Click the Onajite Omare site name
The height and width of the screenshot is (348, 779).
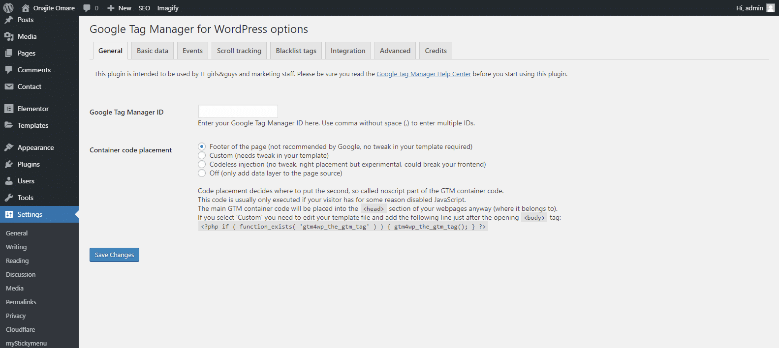[x=54, y=8]
